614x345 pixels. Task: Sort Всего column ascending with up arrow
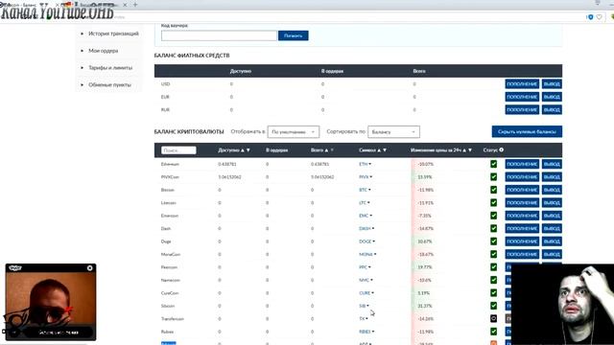point(326,150)
